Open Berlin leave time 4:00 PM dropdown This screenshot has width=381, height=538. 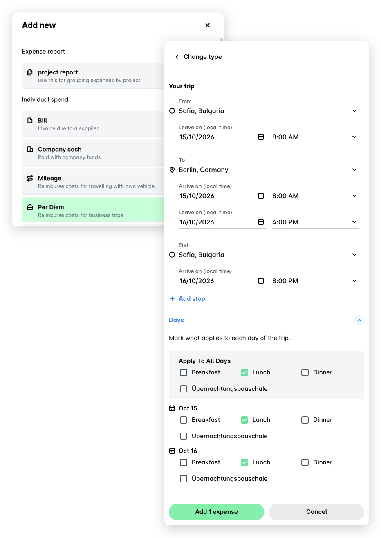pos(316,222)
